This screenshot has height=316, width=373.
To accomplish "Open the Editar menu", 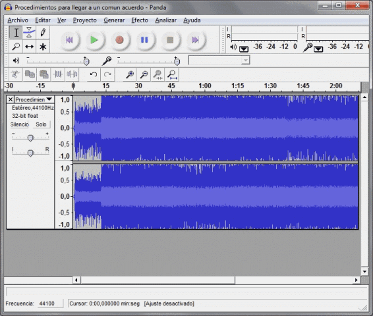I will pyautogui.click(x=43, y=20).
